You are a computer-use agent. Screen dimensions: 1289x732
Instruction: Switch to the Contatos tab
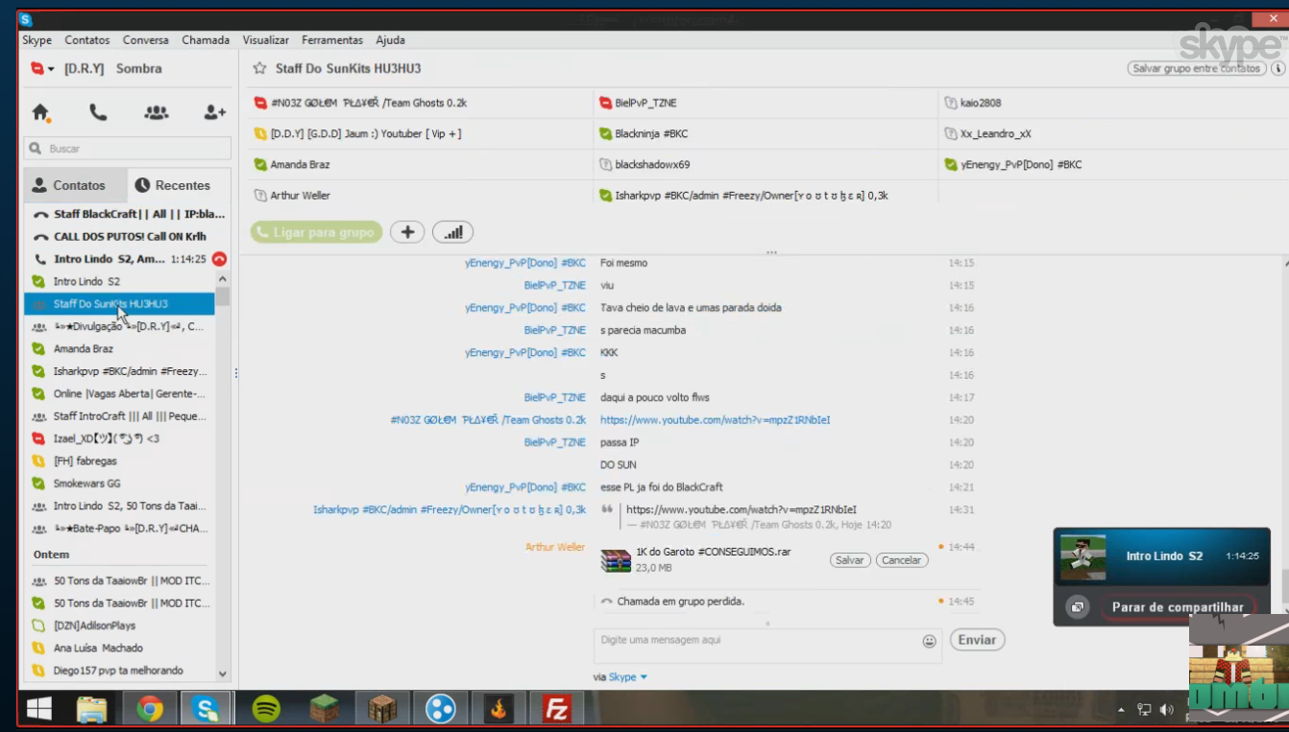click(75, 185)
